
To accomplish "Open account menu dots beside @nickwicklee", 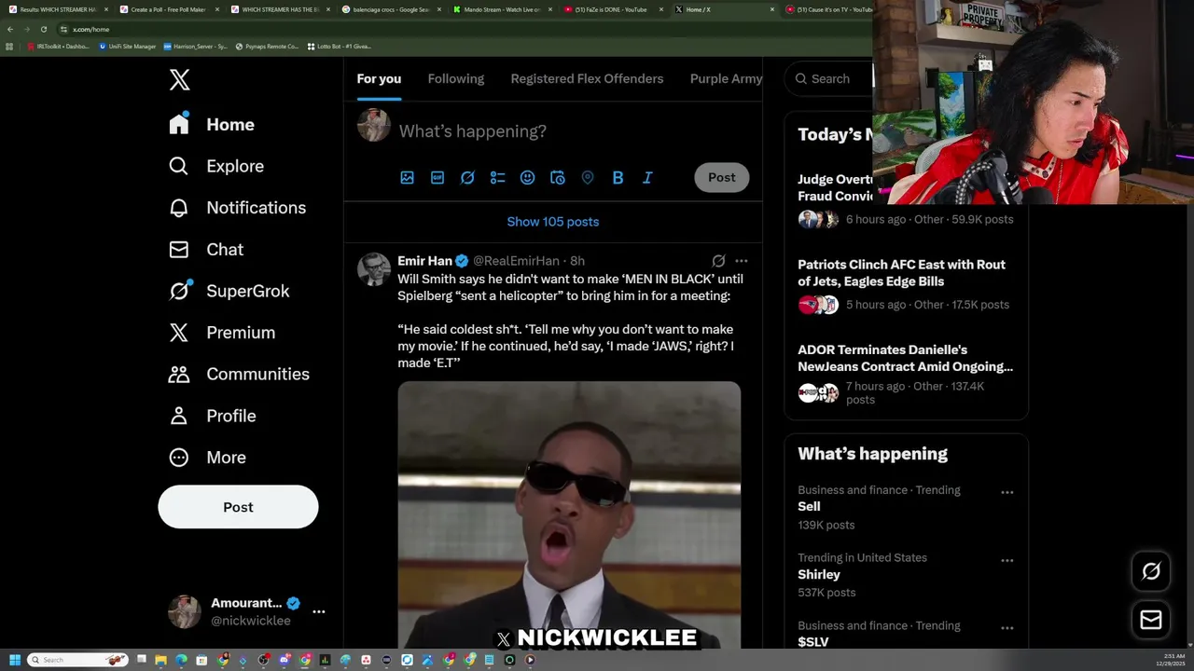I will tap(319, 611).
